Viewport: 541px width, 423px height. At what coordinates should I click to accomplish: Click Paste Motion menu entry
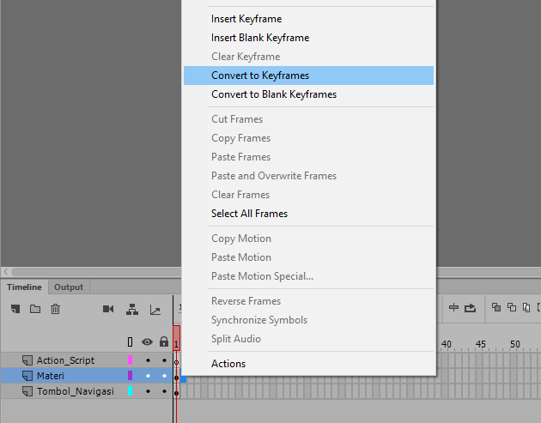[x=308, y=257]
